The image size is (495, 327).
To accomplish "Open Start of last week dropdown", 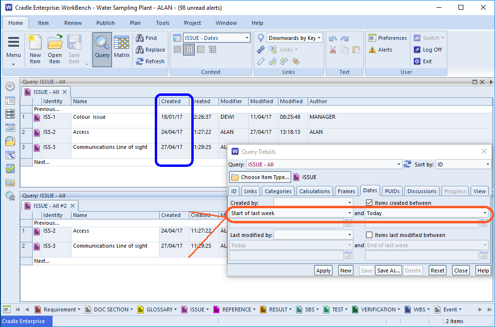I will coord(349,213).
